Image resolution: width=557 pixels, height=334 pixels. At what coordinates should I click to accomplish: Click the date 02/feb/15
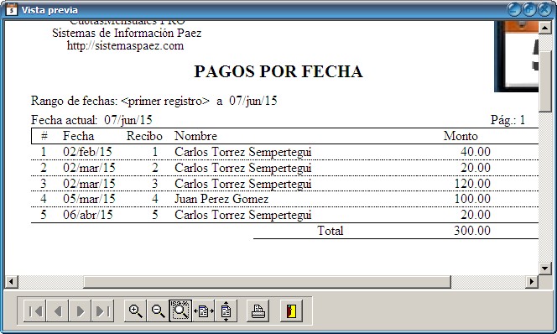click(87, 152)
